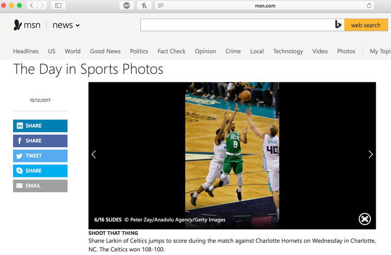Enter fullscreen slideshow mode
The width and height of the screenshot is (391, 255).
[364, 219]
